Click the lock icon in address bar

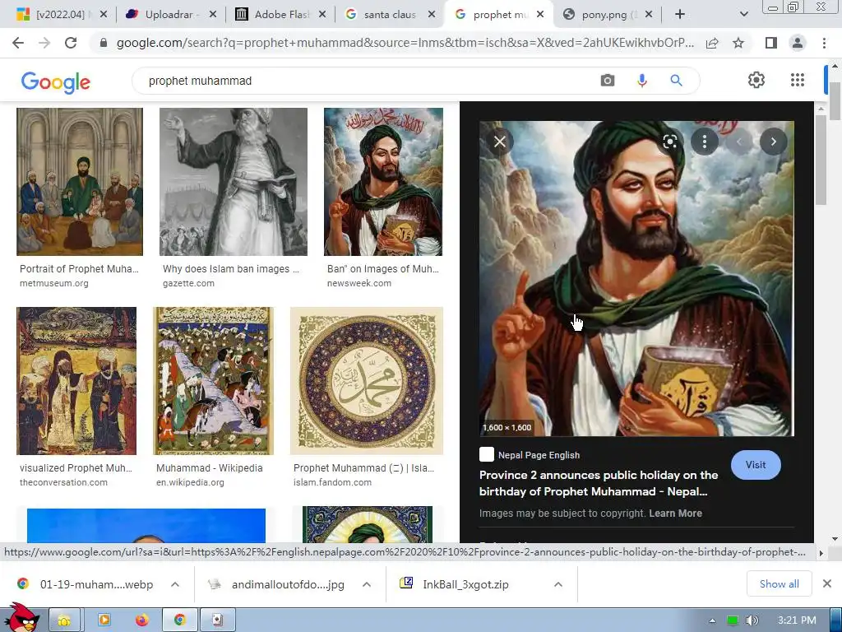(104, 43)
